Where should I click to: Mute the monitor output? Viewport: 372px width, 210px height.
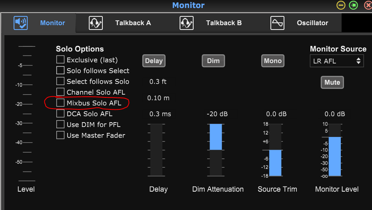(x=332, y=83)
